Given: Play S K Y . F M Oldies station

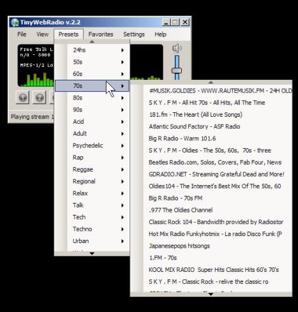Looking at the screenshot, I should click(211, 151).
